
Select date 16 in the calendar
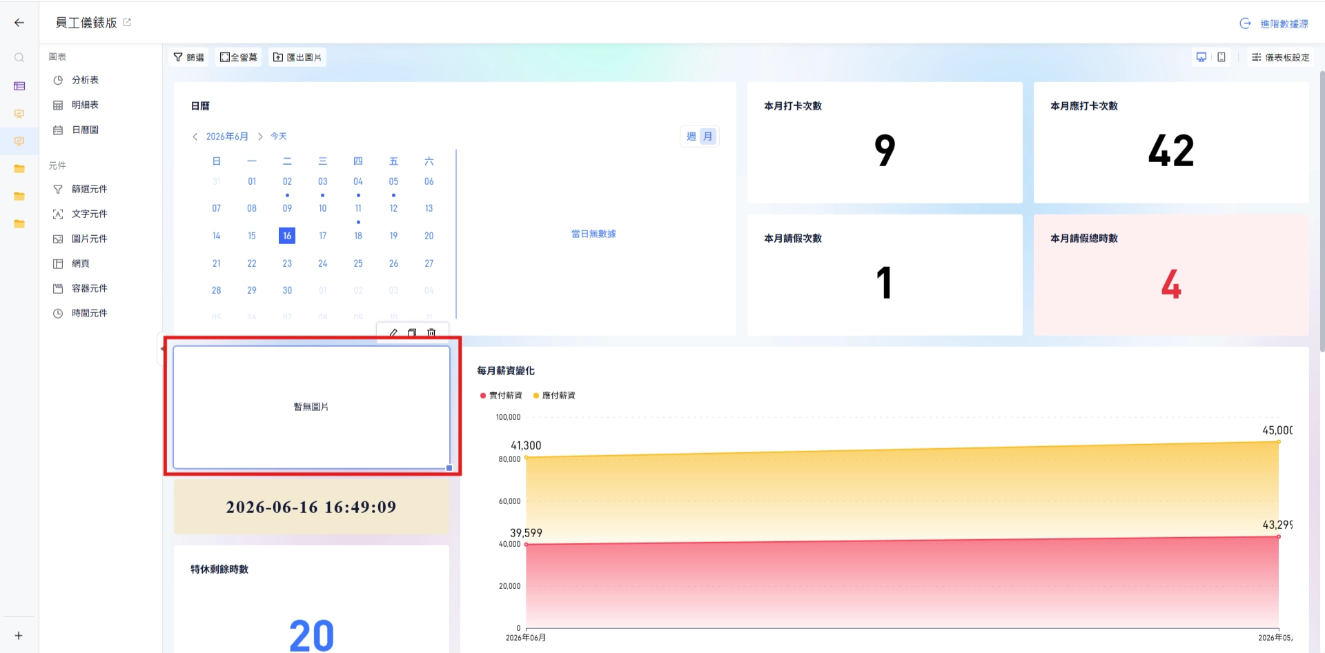[287, 236]
